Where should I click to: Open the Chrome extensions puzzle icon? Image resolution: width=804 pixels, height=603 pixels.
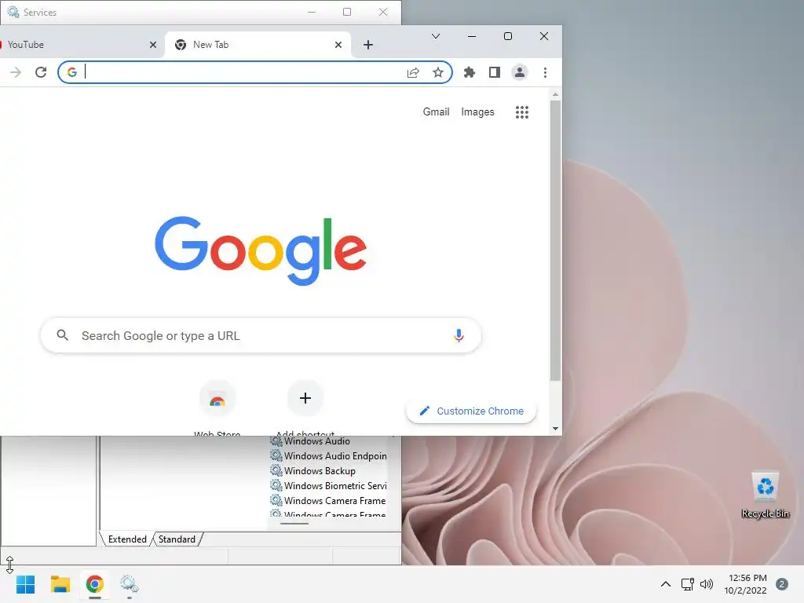pyautogui.click(x=470, y=72)
